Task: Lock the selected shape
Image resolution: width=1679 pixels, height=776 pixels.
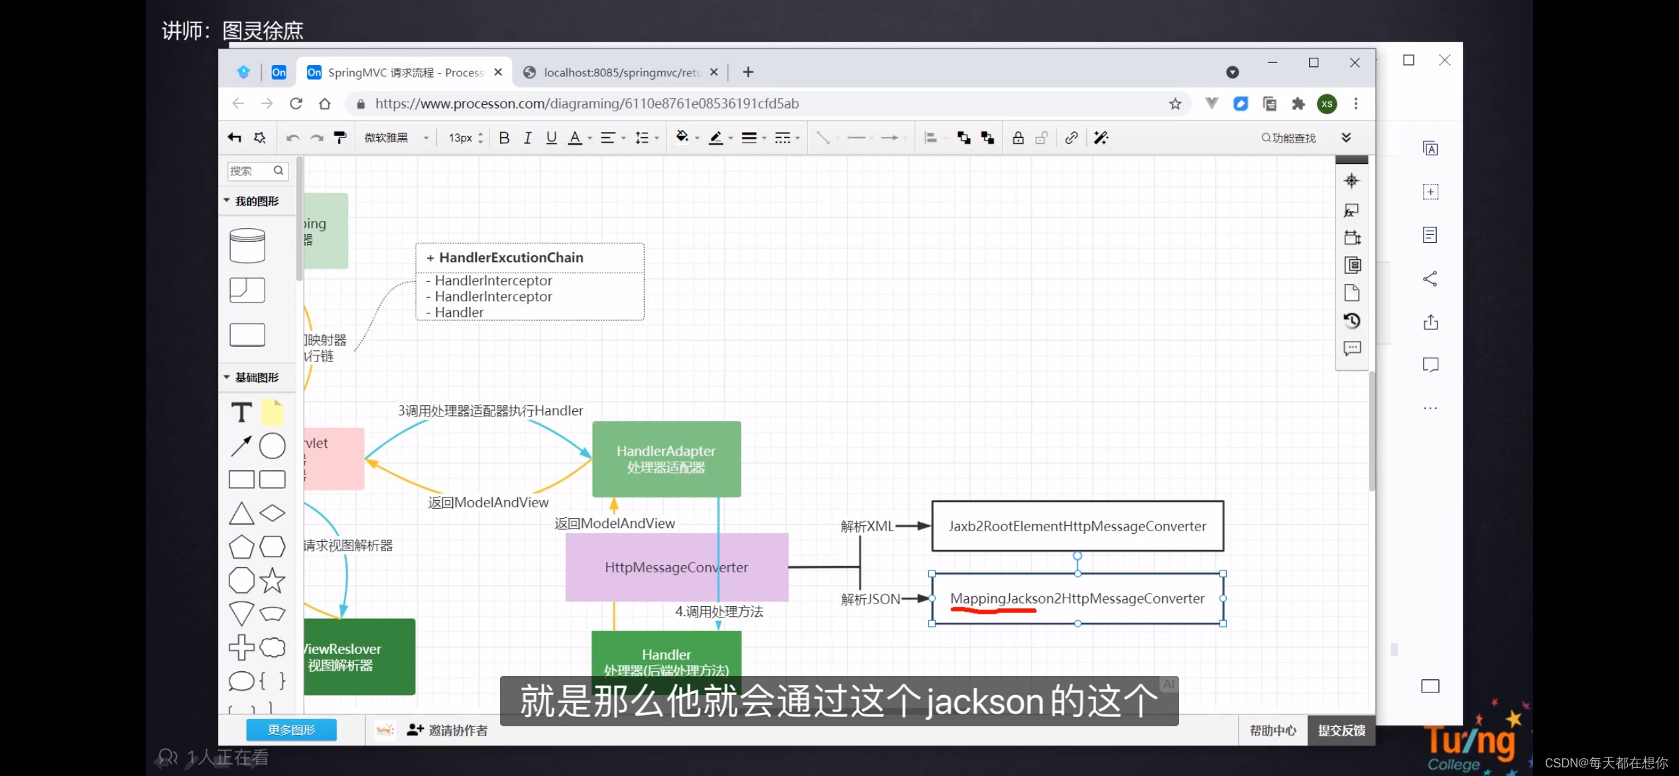Action: pos(1018,138)
